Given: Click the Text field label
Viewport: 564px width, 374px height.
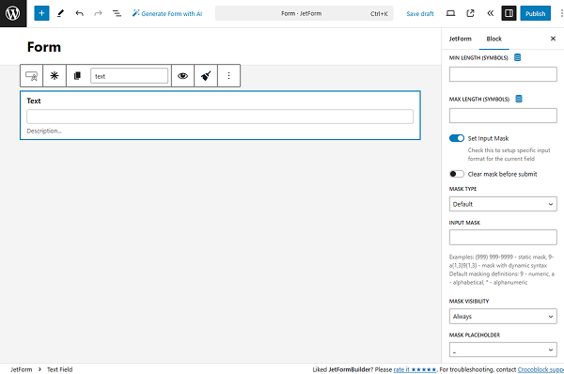Looking at the screenshot, I should [34, 101].
